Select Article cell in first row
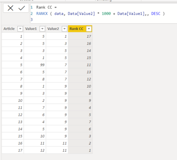 click(x=13, y=36)
